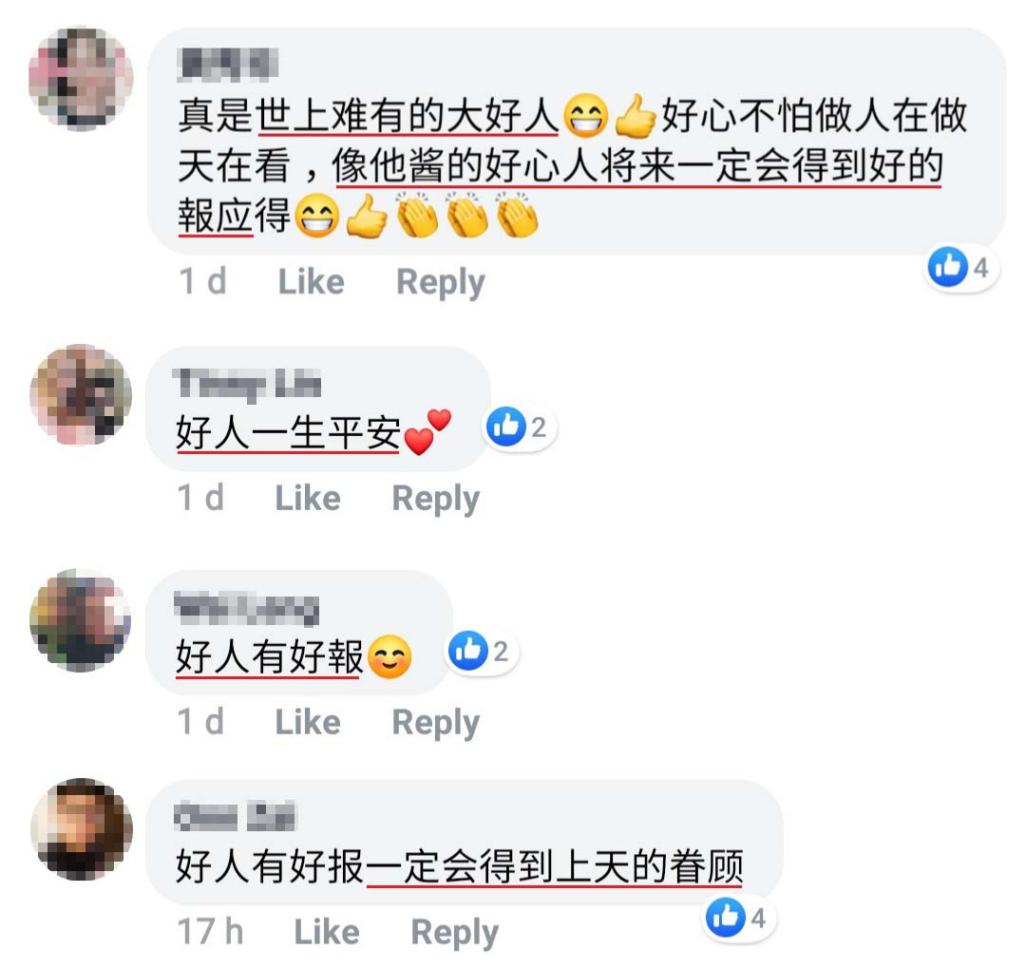This screenshot has height=968, width=1026.
Task: Click the 17 h timestamp on last comment
Action: pyautogui.click(x=211, y=931)
